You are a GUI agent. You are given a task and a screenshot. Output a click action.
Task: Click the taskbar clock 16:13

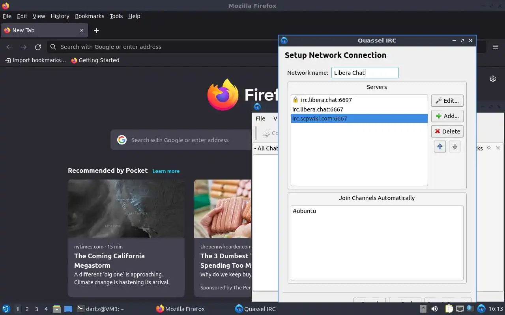[x=496, y=309]
